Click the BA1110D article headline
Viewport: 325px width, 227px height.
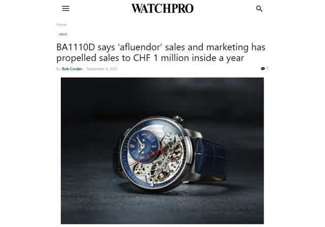tap(161, 53)
